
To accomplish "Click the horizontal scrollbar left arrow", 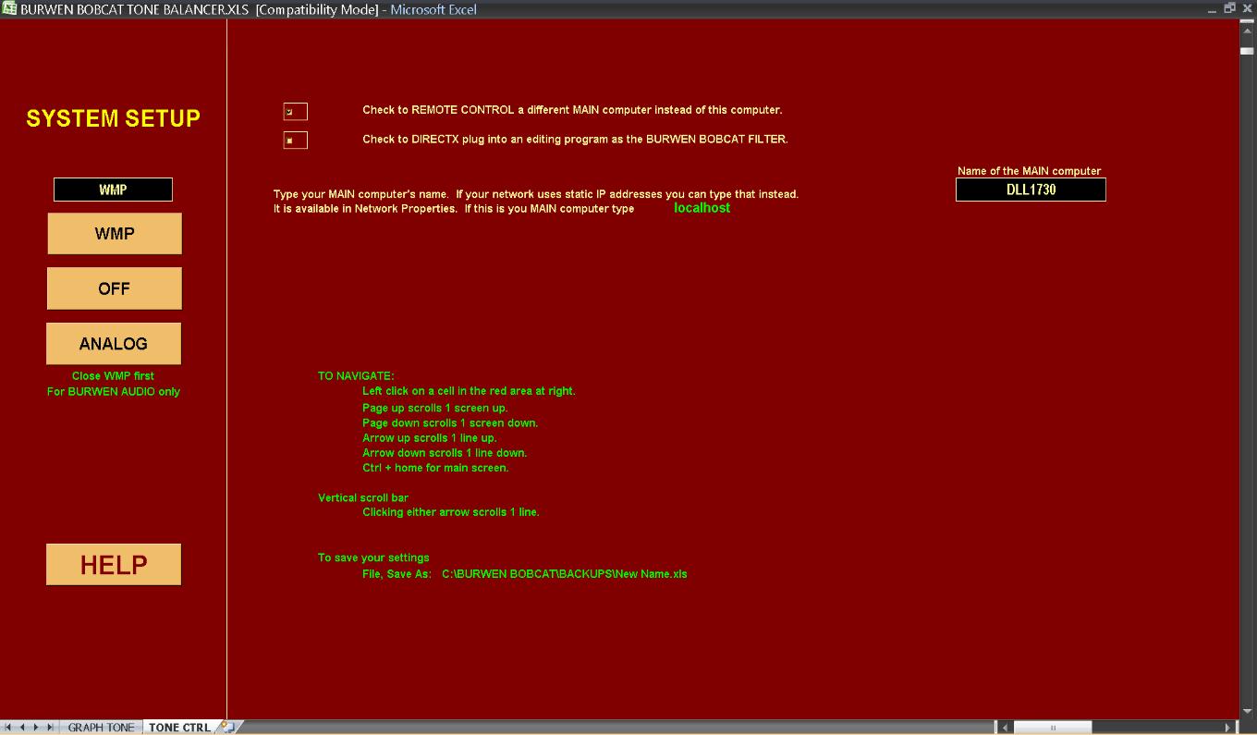I will coord(1006,728).
